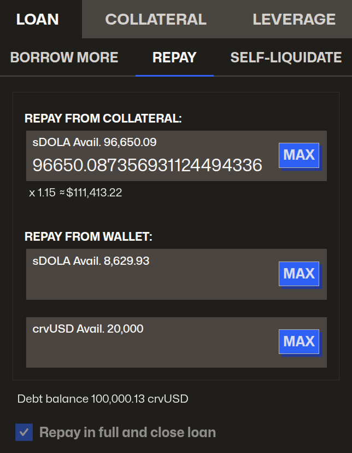Click the REPAY FROM WALLET heading
Image resolution: width=352 pixels, height=453 pixels.
tap(88, 237)
